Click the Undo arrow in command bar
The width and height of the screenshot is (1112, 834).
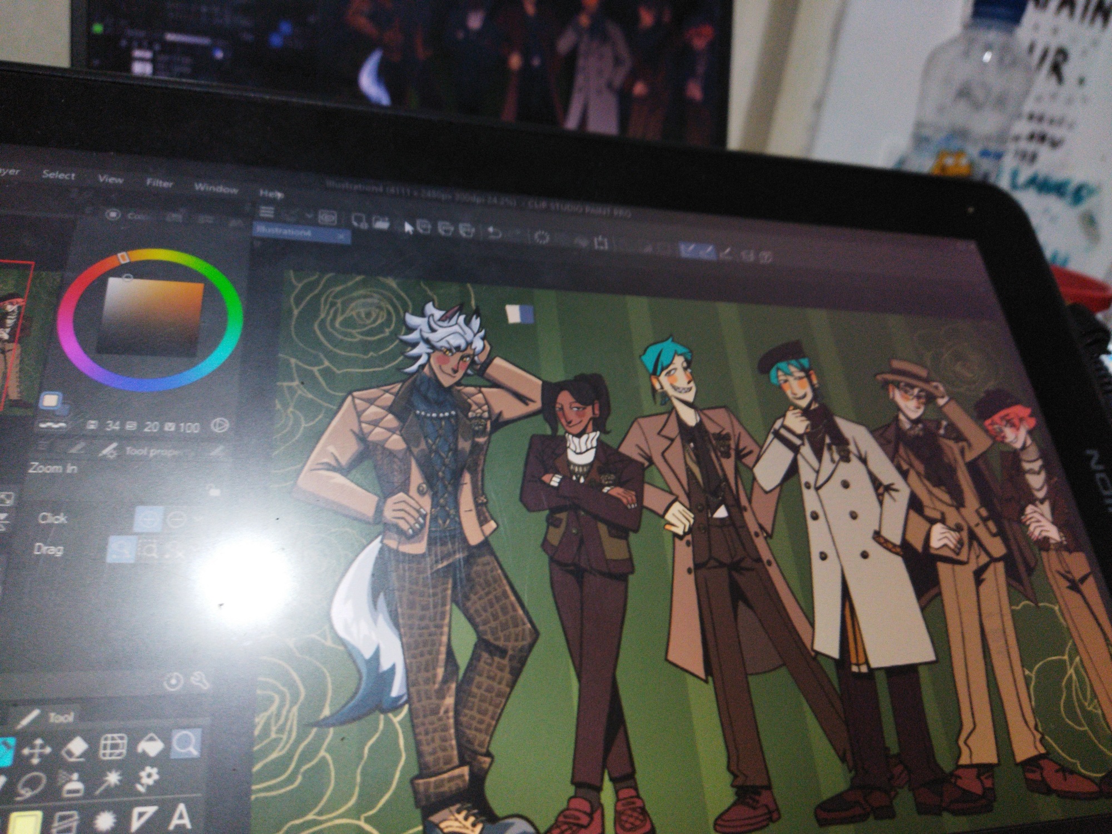pos(494,232)
